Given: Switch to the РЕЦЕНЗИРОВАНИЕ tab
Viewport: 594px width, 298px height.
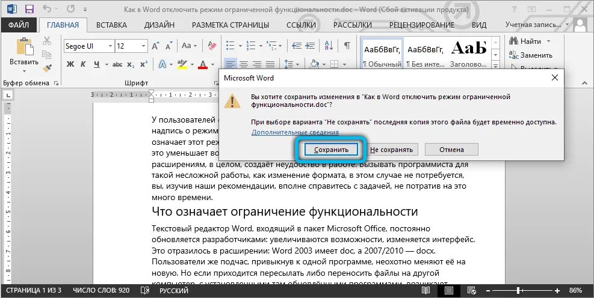Looking at the screenshot, I should pyautogui.click(x=422, y=25).
